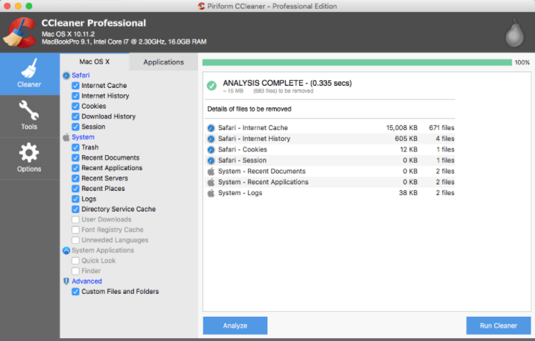Click the CCleaner icon in the title bar

pos(201,6)
